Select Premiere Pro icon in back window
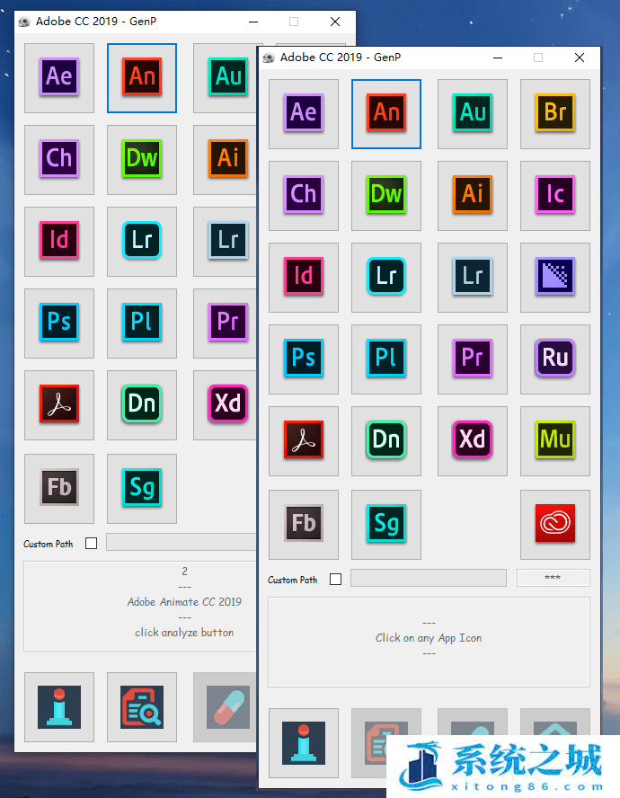The image size is (620, 798). tap(225, 324)
